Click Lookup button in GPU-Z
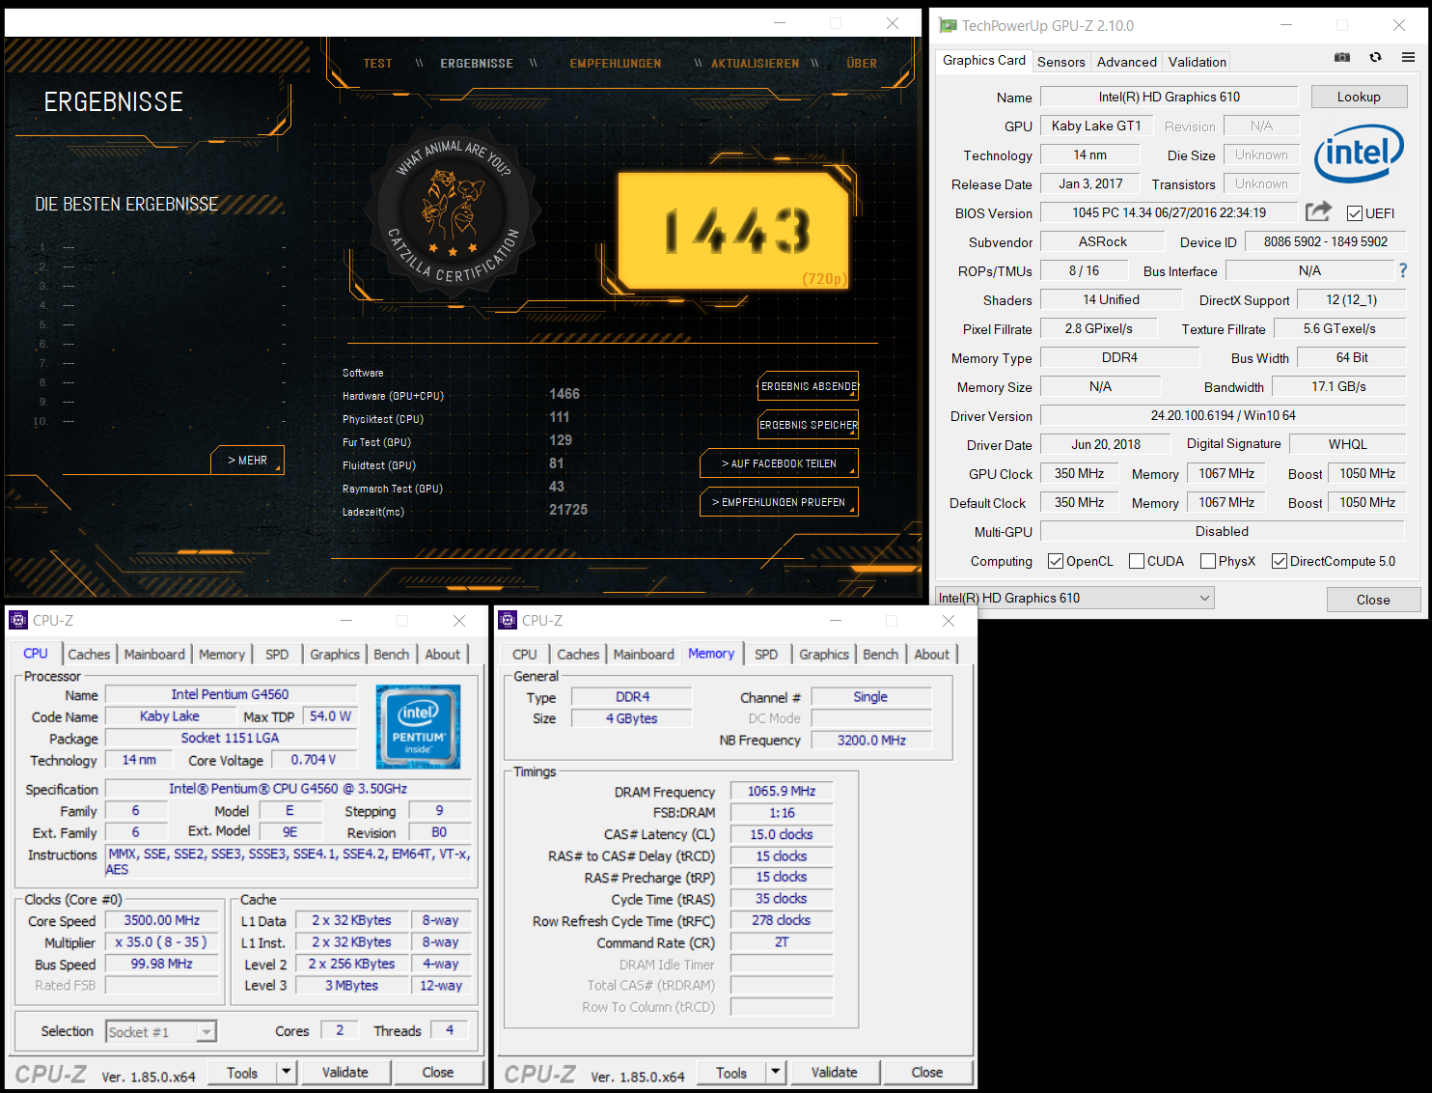The height and width of the screenshot is (1093, 1432). (x=1359, y=97)
